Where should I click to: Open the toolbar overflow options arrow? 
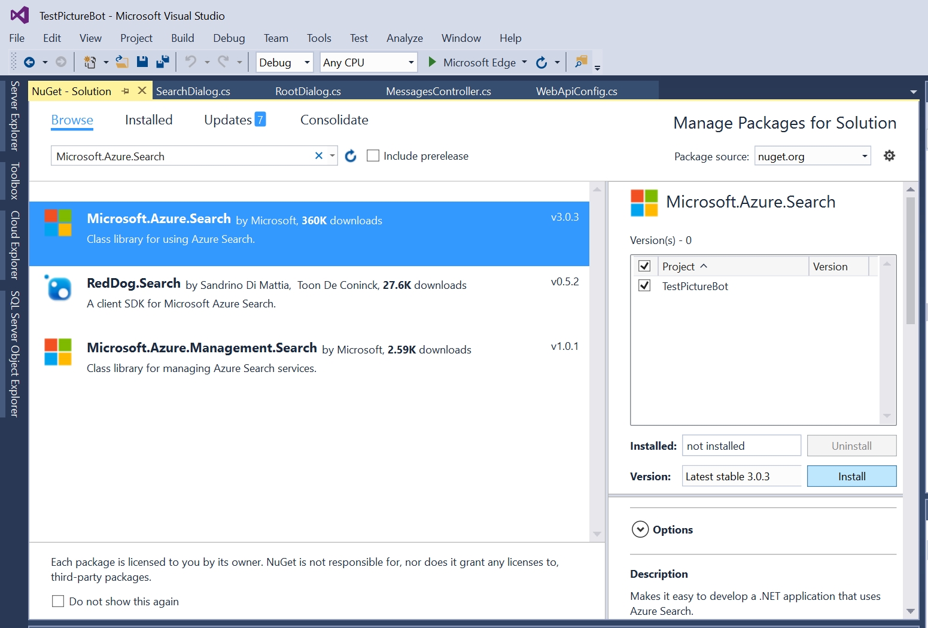coord(597,68)
